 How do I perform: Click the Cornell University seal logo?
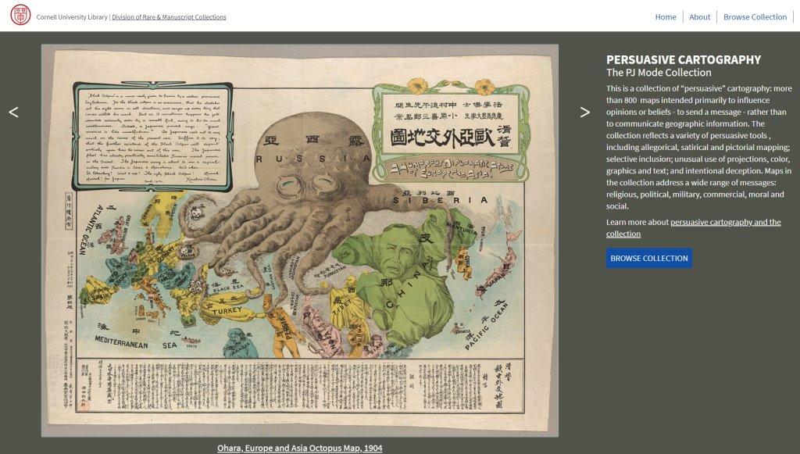(20, 16)
